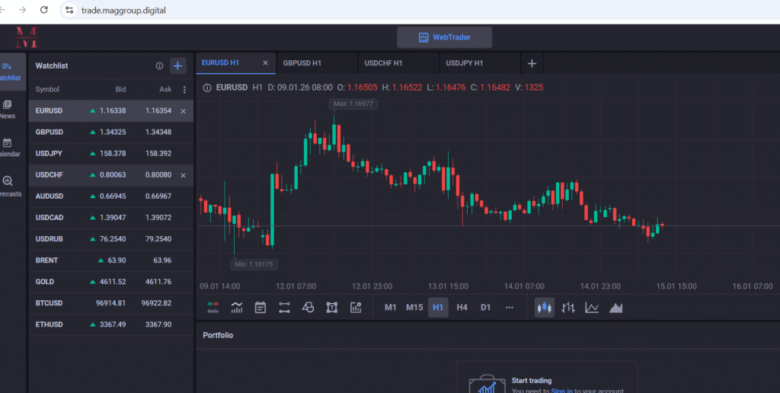Open the indicators tool in chart toolbar
The width and height of the screenshot is (780, 393).
click(x=237, y=308)
